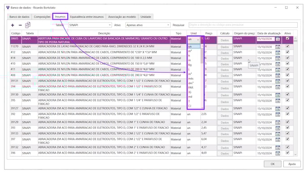Open the Ativo filter 'Apenas ativo' dropdown
The height and width of the screenshot is (173, 308).
[x=148, y=25]
